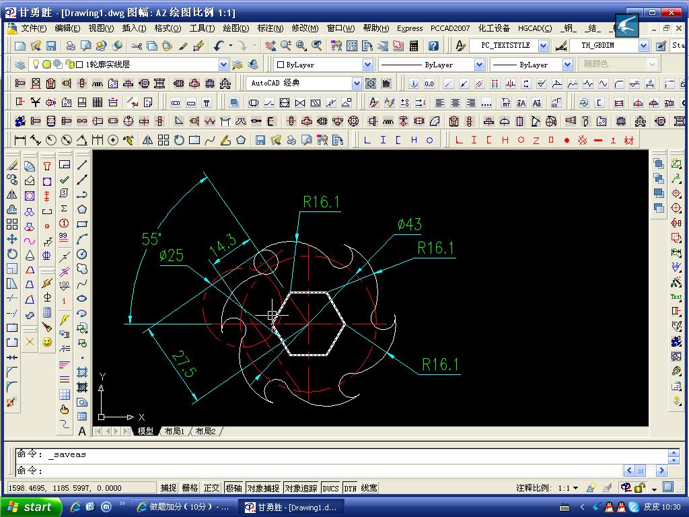The image size is (689, 517).
Task: Select the Polyline draw tool
Action: tap(82, 195)
